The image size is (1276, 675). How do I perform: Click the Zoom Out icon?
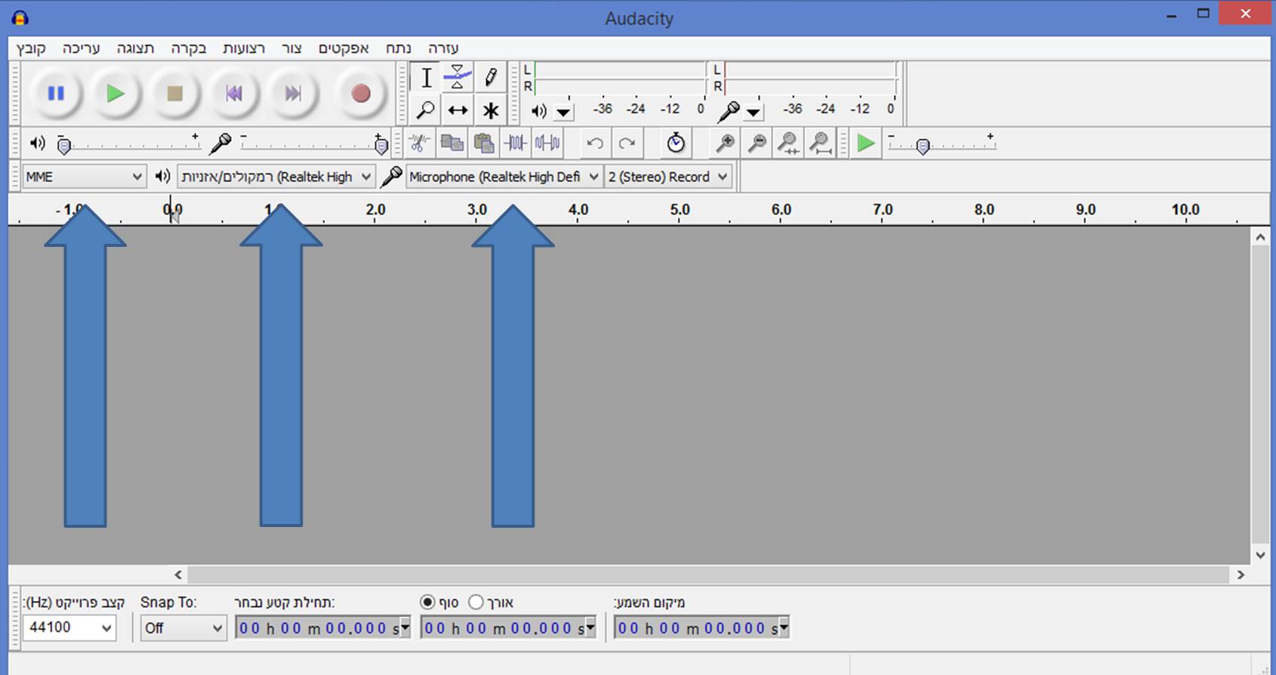tap(757, 143)
